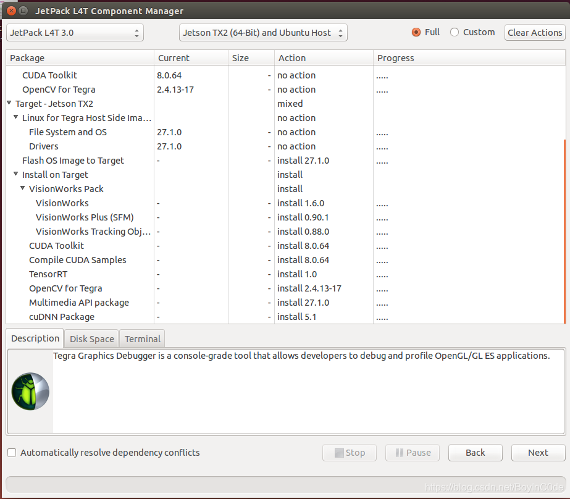The width and height of the screenshot is (570, 499).
Task: Select the File System and OS row
Action: coord(285,132)
